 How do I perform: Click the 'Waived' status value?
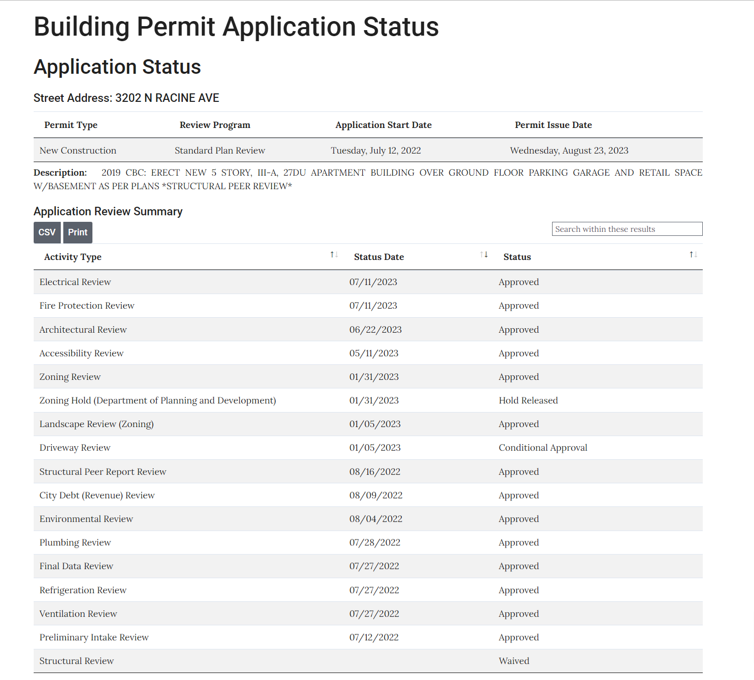tap(514, 661)
